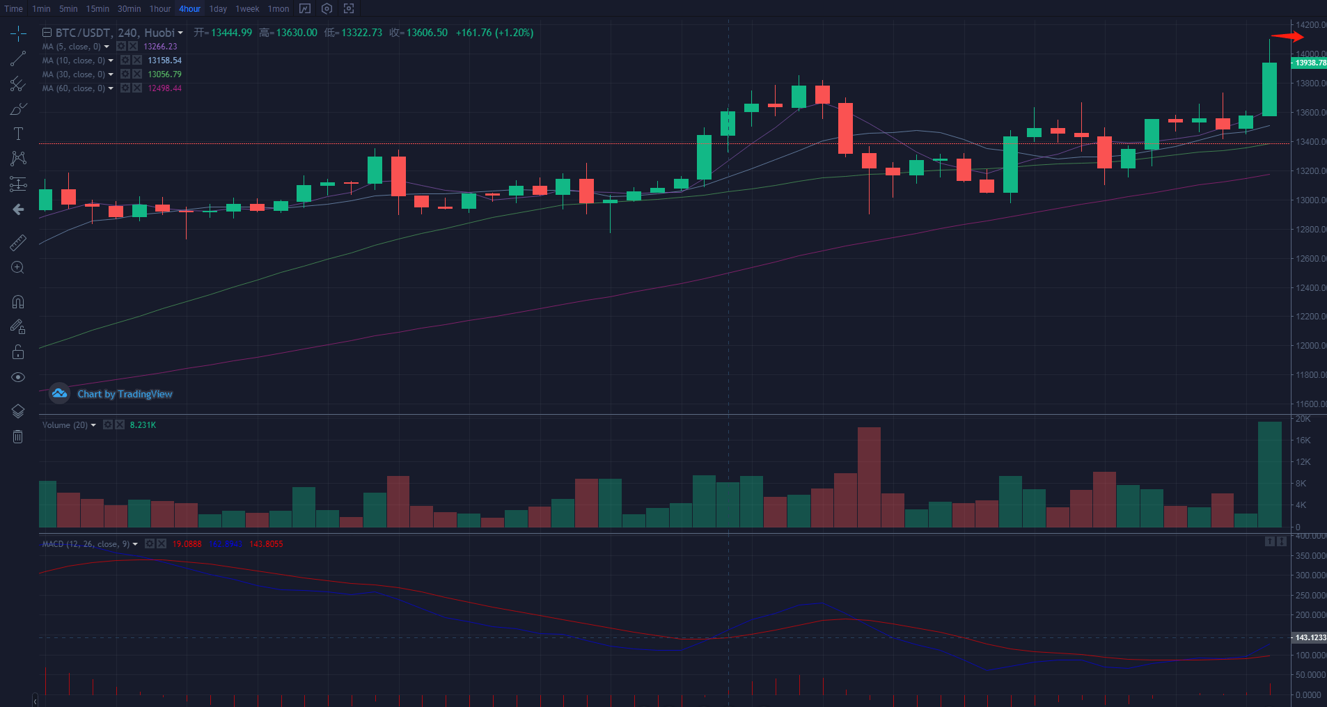Click the 13938.78 current price label
The height and width of the screenshot is (707, 1327).
pyautogui.click(x=1309, y=63)
